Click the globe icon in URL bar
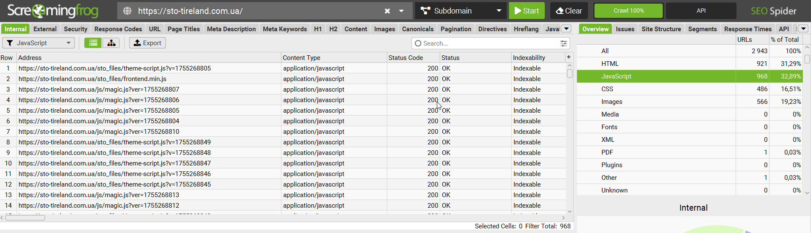811x233 pixels. click(x=127, y=11)
